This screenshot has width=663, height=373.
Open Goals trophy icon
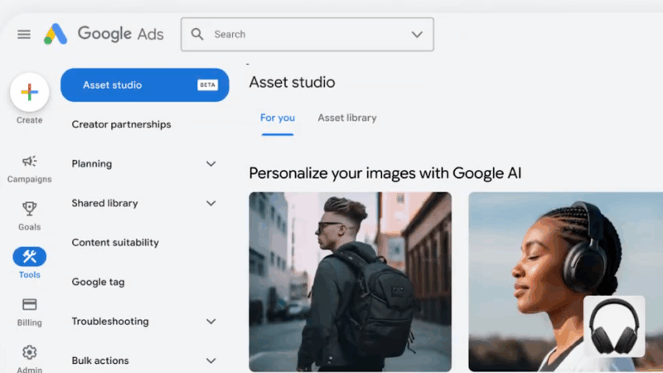click(x=29, y=209)
